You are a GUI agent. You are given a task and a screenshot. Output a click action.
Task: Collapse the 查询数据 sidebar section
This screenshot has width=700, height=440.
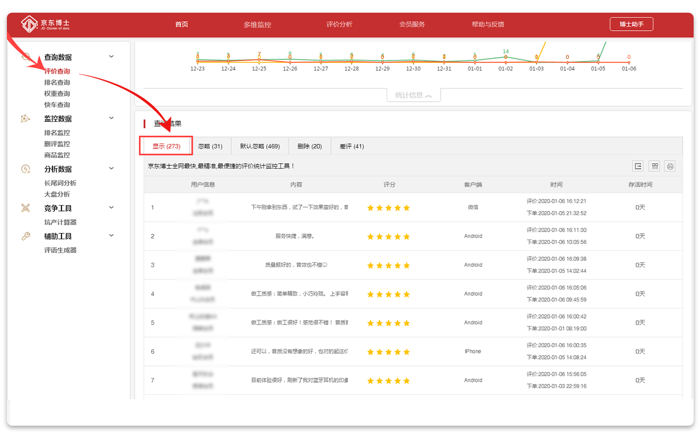(x=111, y=56)
